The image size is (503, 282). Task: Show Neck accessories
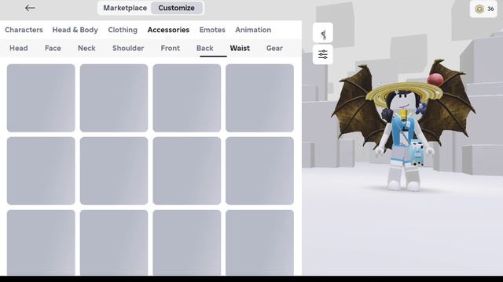click(86, 48)
